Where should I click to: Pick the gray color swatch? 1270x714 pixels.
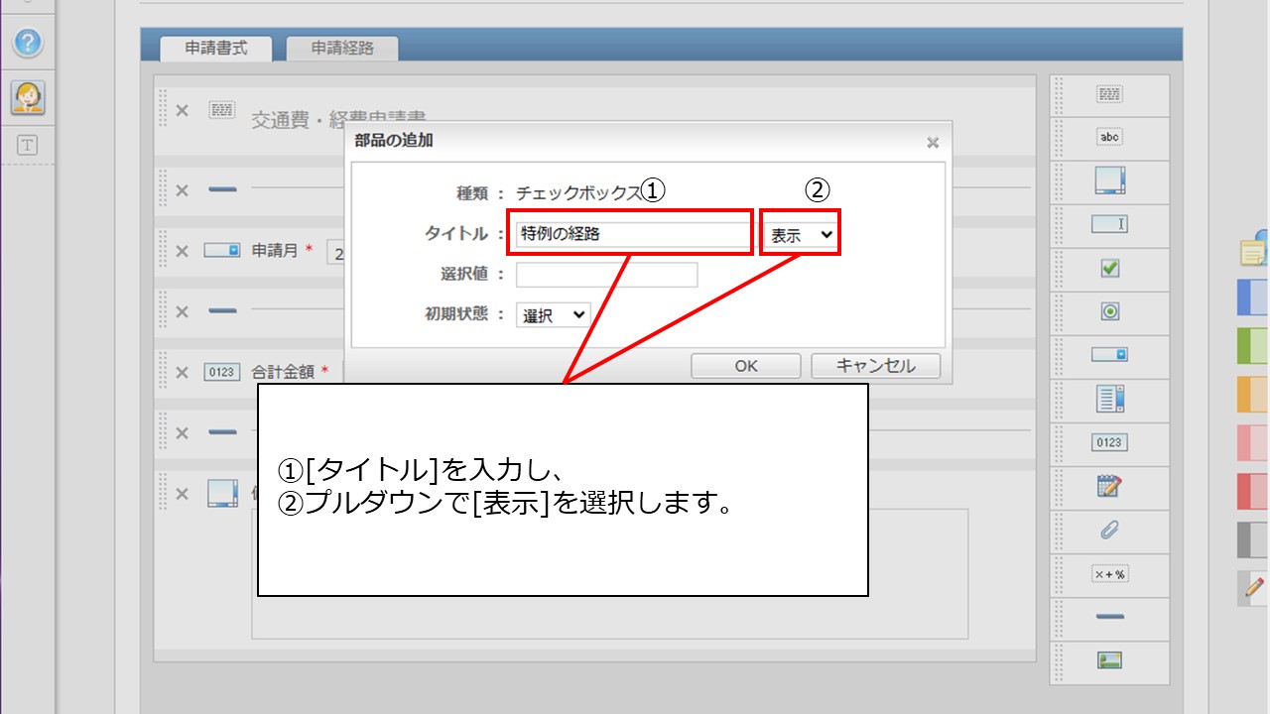tap(1254, 539)
